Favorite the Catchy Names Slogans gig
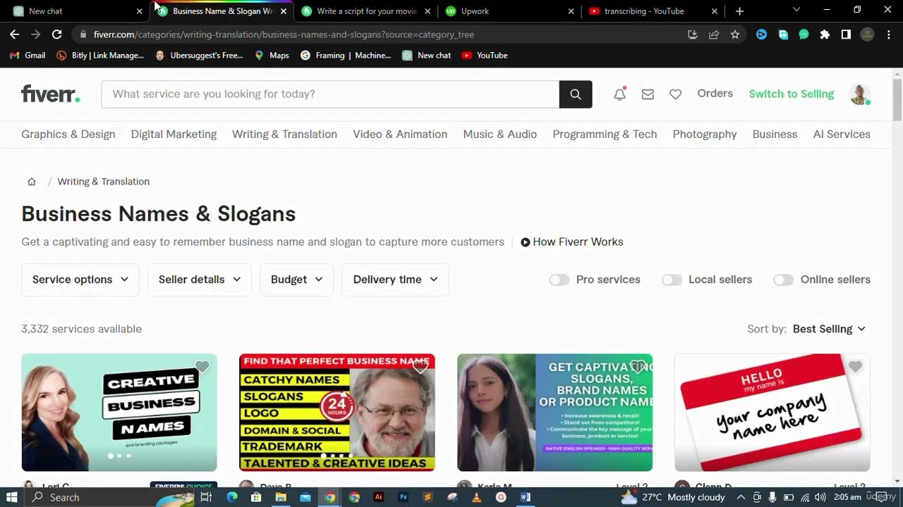This screenshot has width=903, height=507. 420,367
